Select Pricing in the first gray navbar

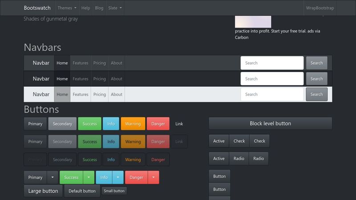tap(99, 63)
